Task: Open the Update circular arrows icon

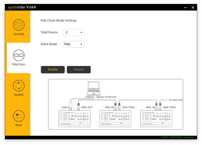Action: [19, 86]
